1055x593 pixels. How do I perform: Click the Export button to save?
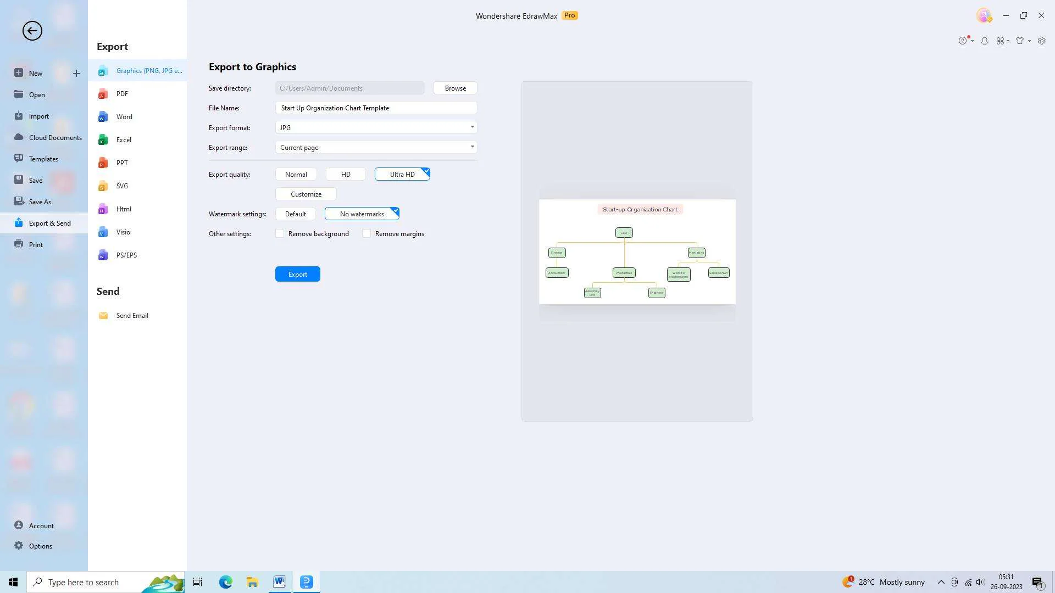[x=297, y=273]
